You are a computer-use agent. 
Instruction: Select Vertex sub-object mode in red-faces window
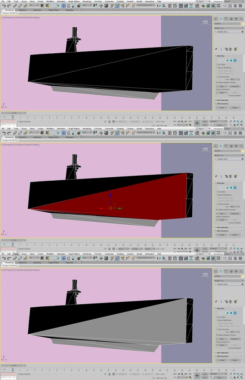tap(219, 188)
